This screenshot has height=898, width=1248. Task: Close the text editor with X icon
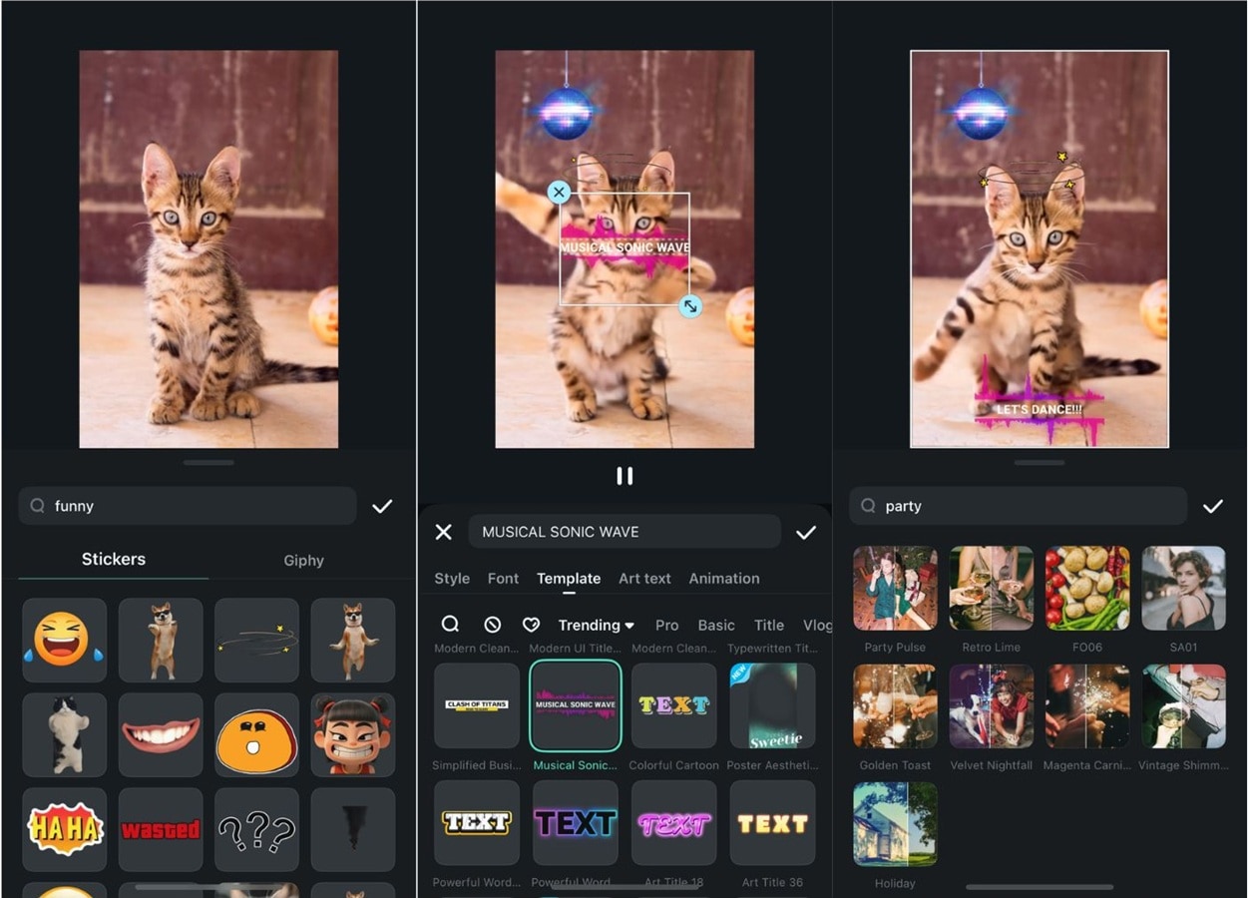tap(444, 532)
